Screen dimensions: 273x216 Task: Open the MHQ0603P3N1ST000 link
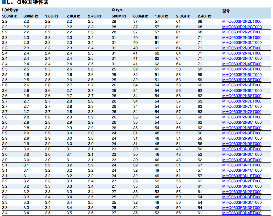[242, 176]
